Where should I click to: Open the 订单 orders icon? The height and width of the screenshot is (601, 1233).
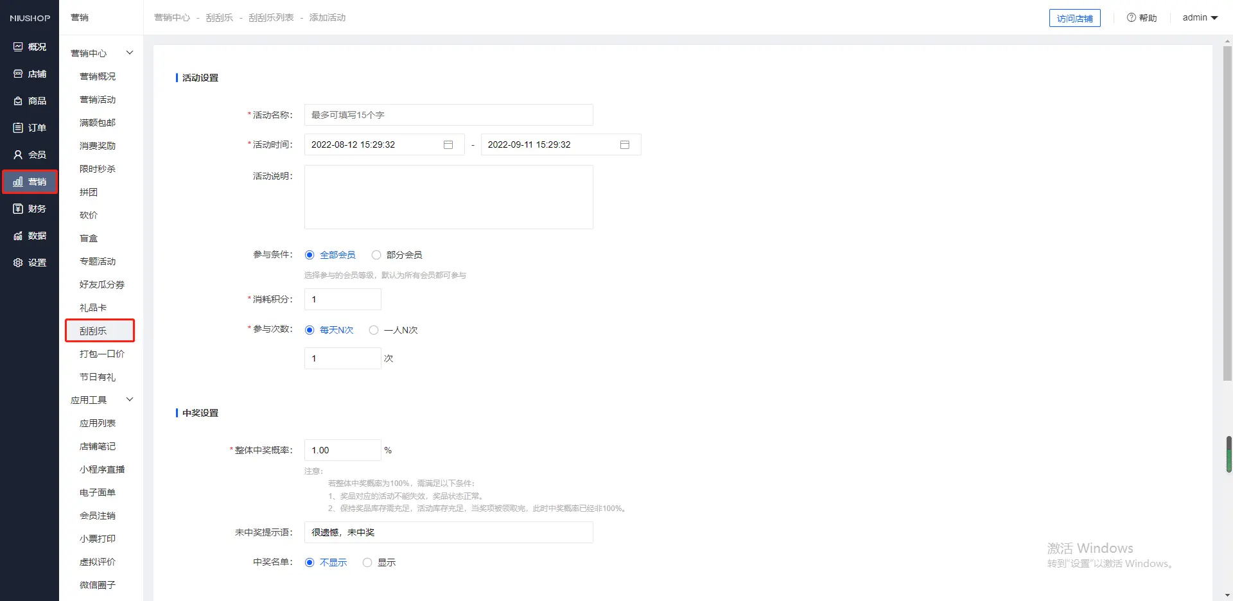click(18, 128)
